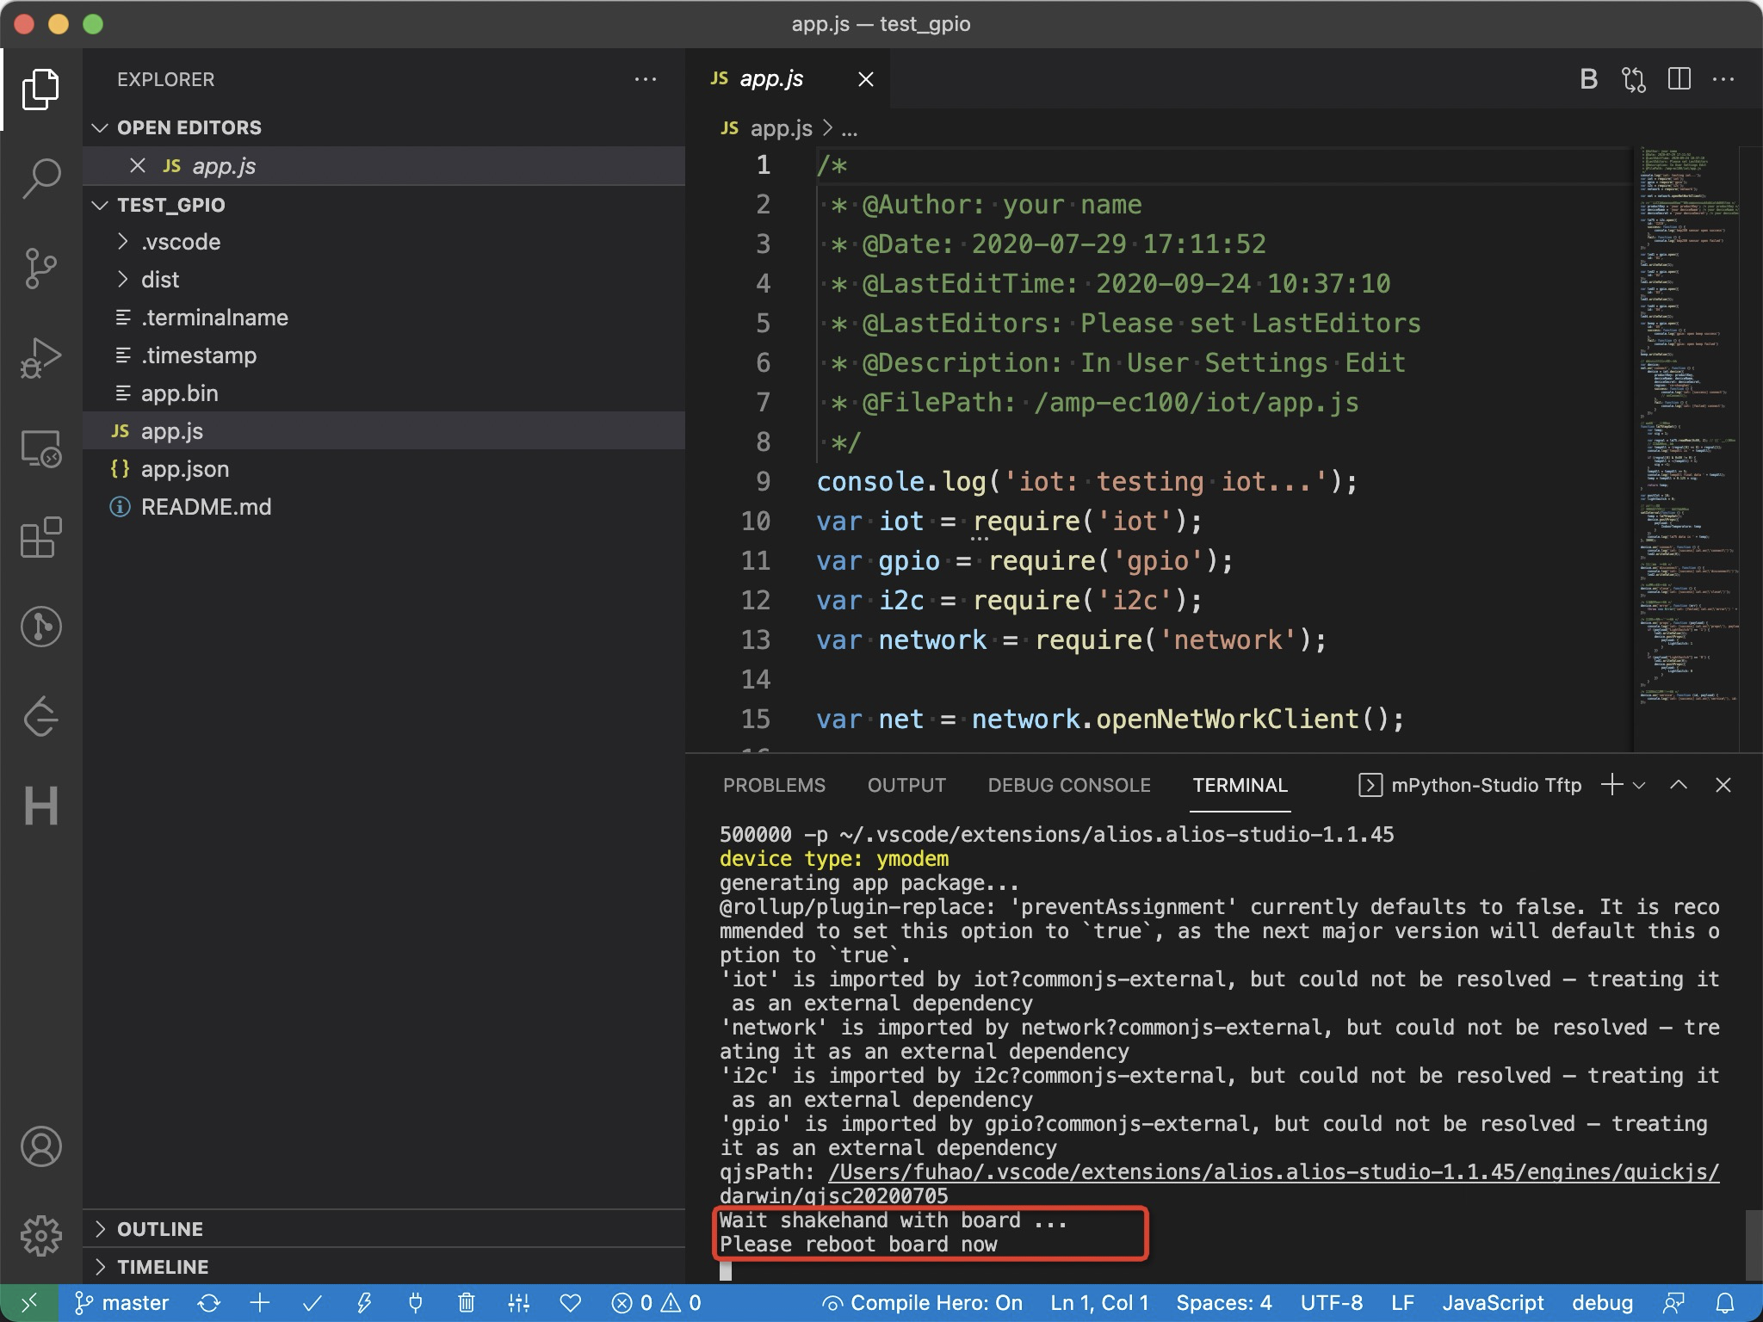Open the Manage gear icon

[40, 1236]
